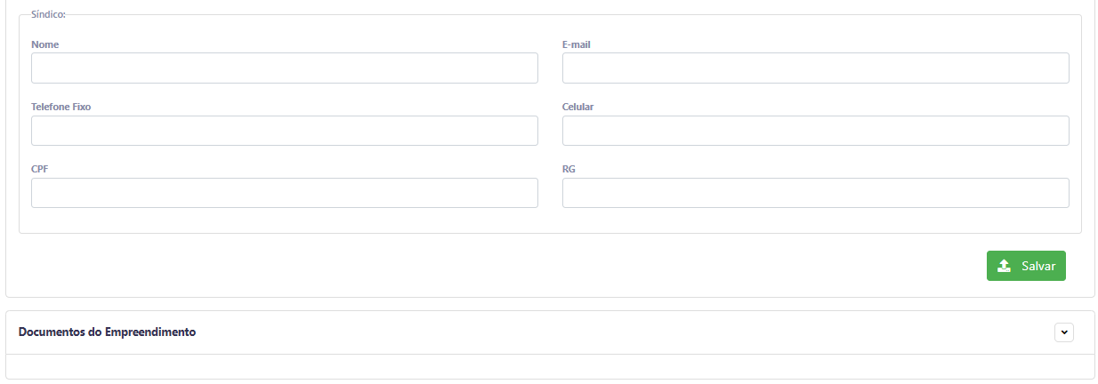Click the RG label text
The width and height of the screenshot is (1098, 384).
coord(569,169)
